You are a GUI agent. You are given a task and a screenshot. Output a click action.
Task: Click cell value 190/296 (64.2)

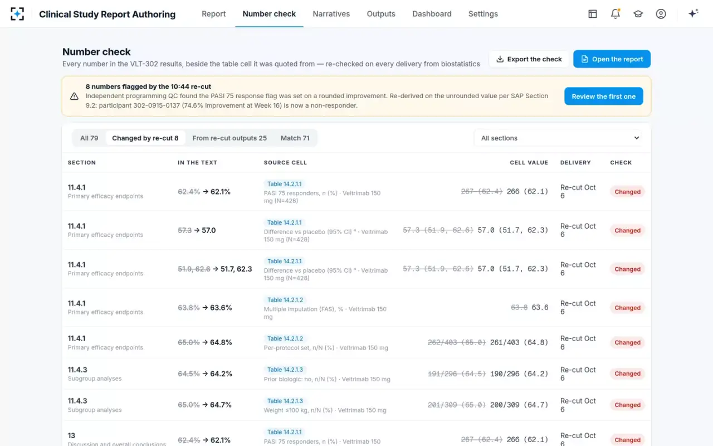coord(519,374)
